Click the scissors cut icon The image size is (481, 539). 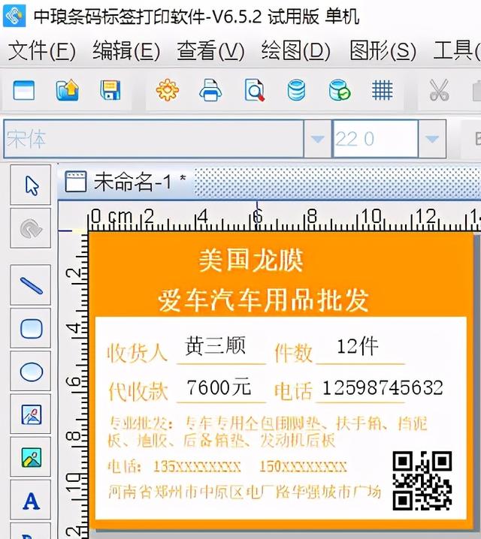click(x=439, y=90)
